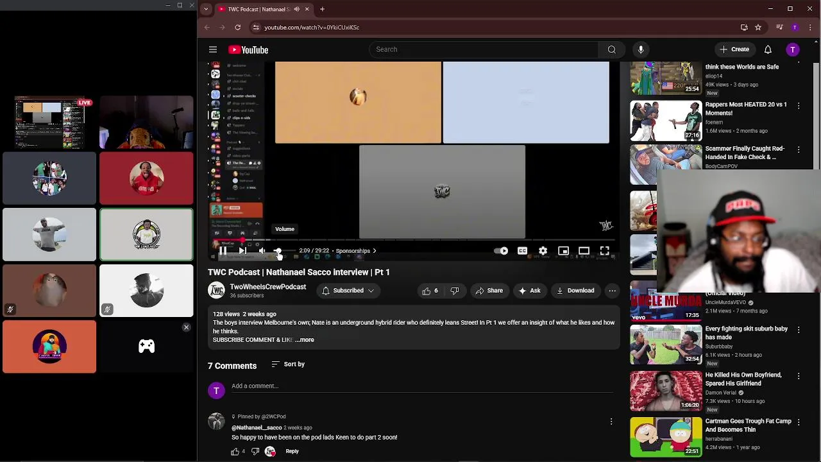Viewport: 821px width, 462px height.
Task: Open the @Nathanael_sacco commenter link
Action: coord(257,428)
